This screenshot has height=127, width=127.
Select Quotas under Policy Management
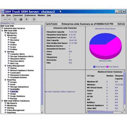pyautogui.click(x=13, y=68)
